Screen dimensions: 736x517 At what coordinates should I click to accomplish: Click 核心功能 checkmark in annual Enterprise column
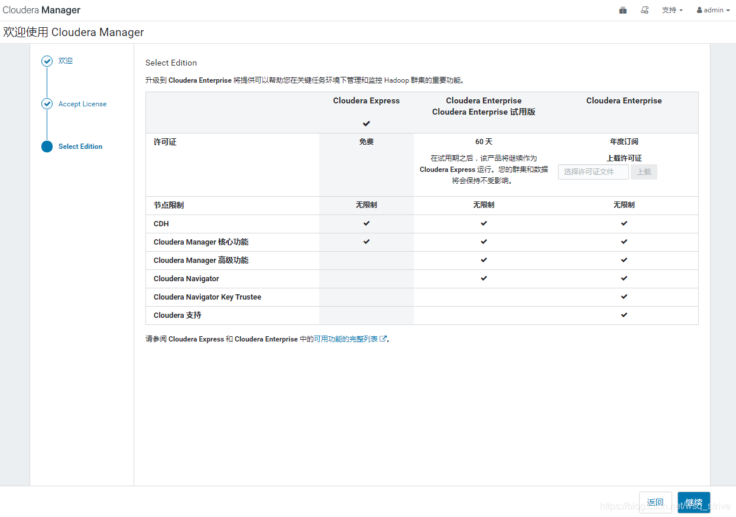click(x=624, y=242)
